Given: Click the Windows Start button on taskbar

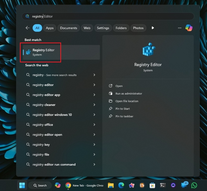Looking at the screenshot, I should pos(22,185).
